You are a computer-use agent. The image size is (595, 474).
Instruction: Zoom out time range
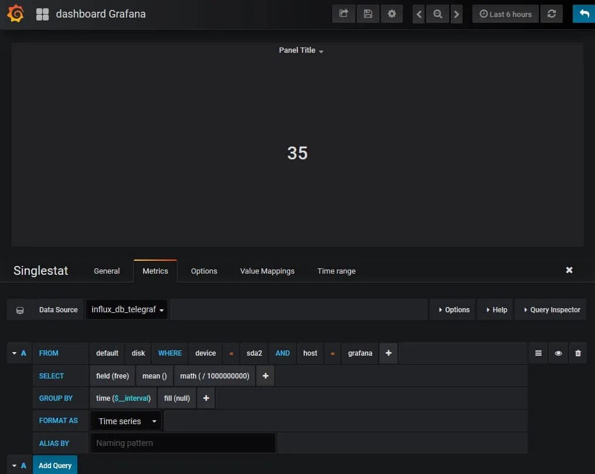coord(437,15)
